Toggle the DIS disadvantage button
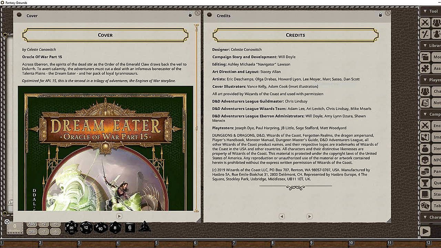The image size is (441, 248). (32, 231)
